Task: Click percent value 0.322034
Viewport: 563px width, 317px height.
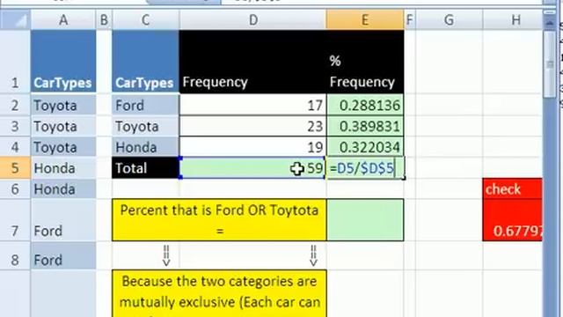Action: tap(365, 147)
